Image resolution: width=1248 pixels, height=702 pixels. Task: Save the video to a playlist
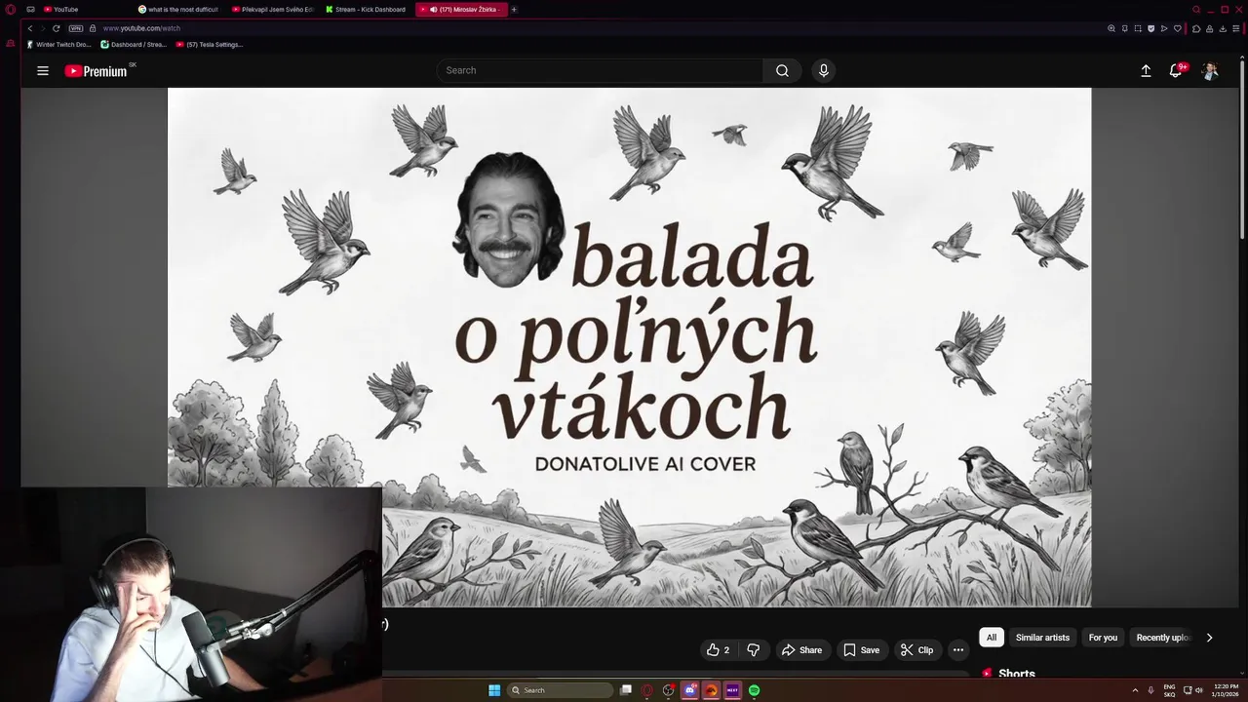(861, 650)
